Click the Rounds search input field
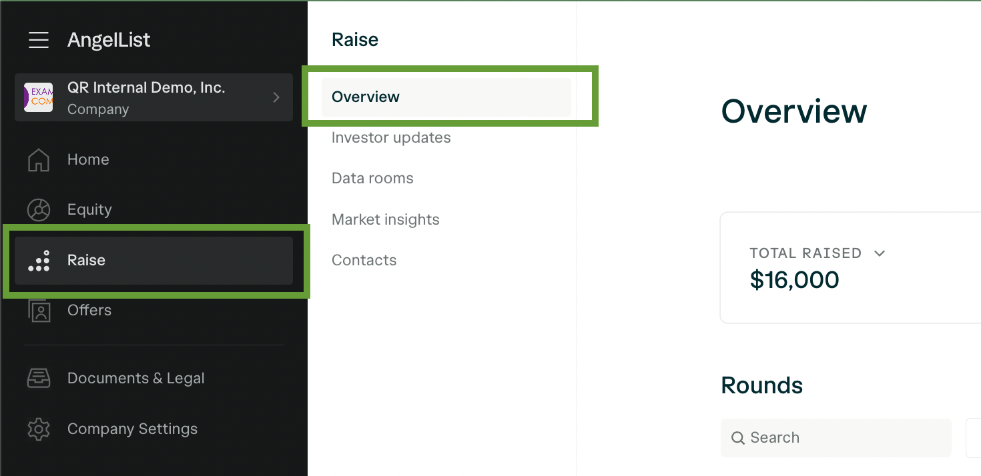Viewport: 981px width, 476px height. coord(836,438)
